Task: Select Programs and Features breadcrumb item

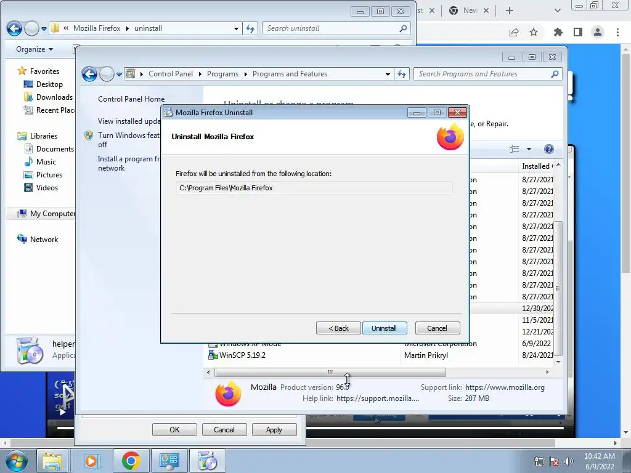Action: (290, 74)
